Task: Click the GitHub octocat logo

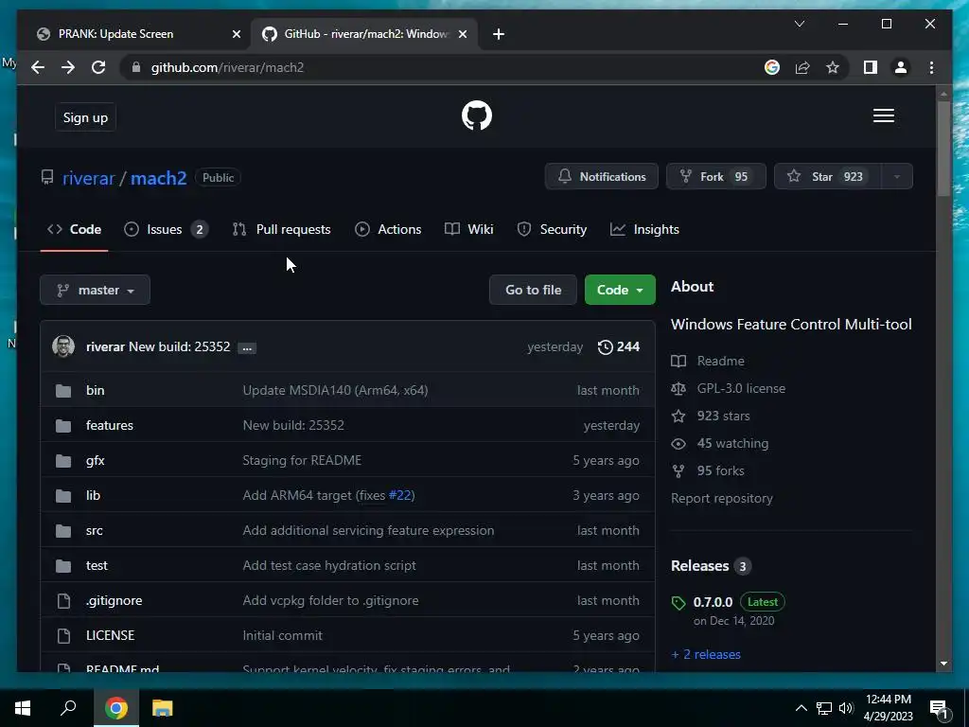Action: (477, 115)
